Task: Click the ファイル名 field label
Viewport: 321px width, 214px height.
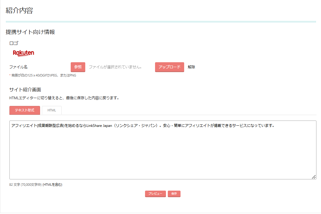Action: (x=19, y=67)
